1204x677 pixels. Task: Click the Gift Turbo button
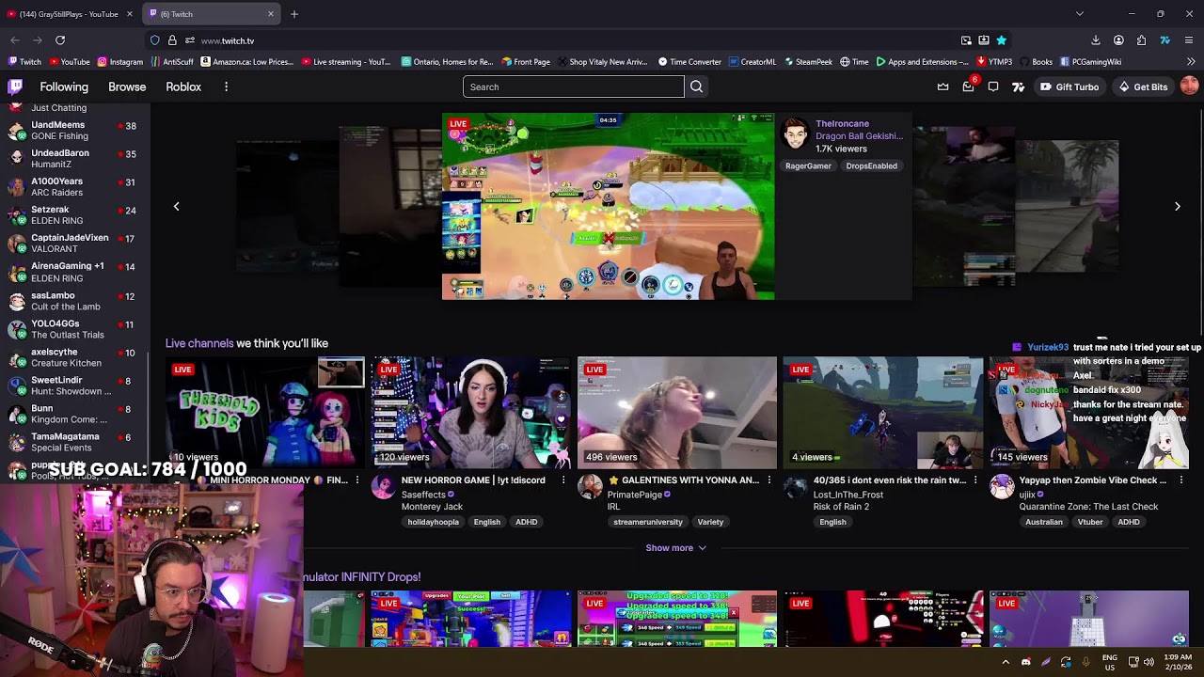pyautogui.click(x=1069, y=87)
